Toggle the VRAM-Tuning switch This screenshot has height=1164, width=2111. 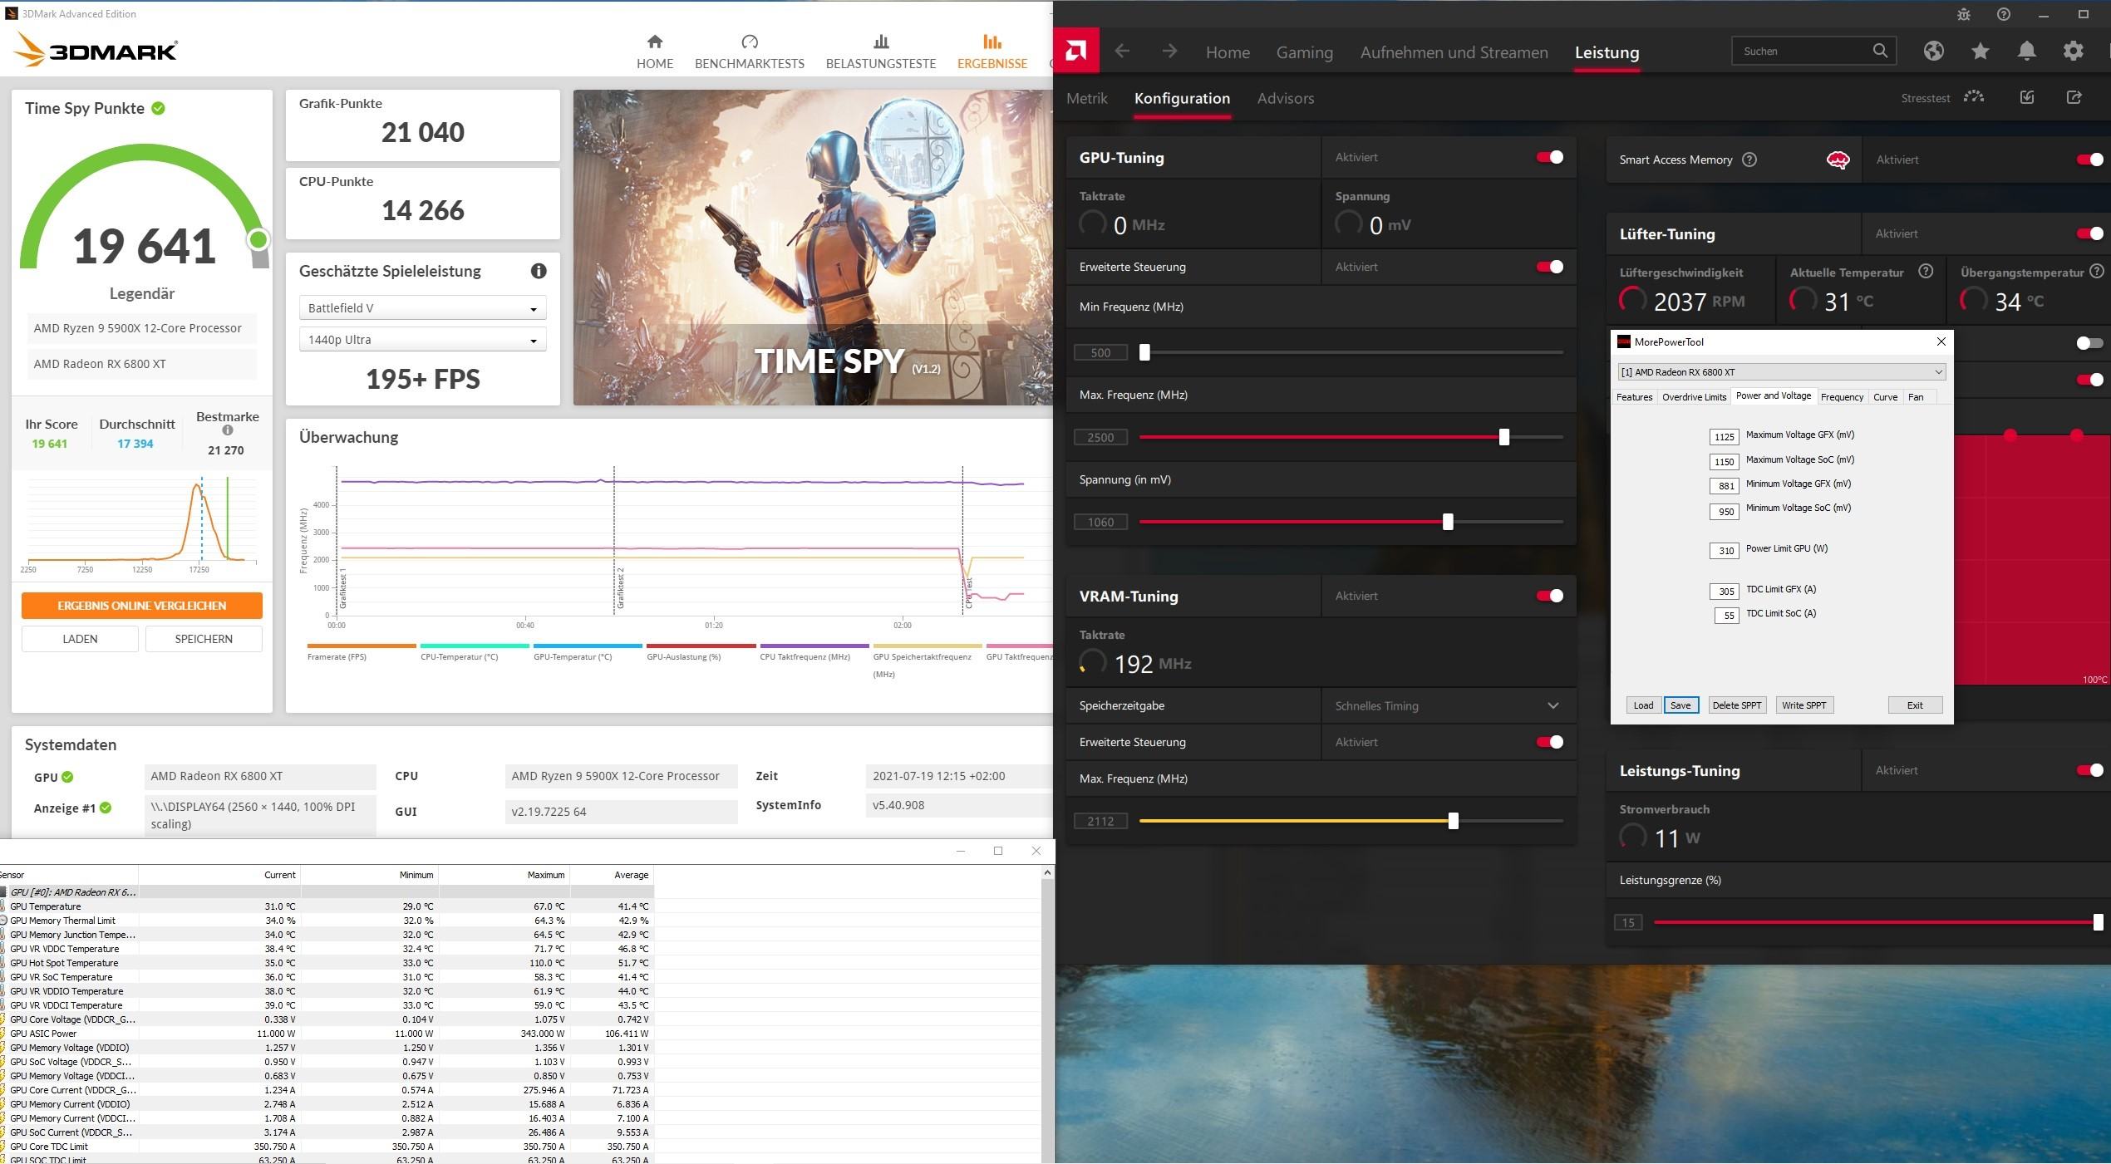(x=1549, y=596)
